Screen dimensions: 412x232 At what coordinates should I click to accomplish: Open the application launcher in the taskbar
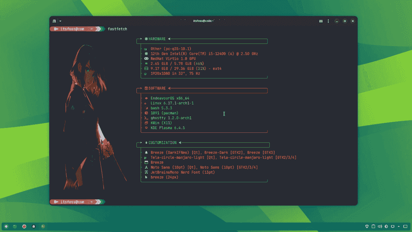point(6,227)
